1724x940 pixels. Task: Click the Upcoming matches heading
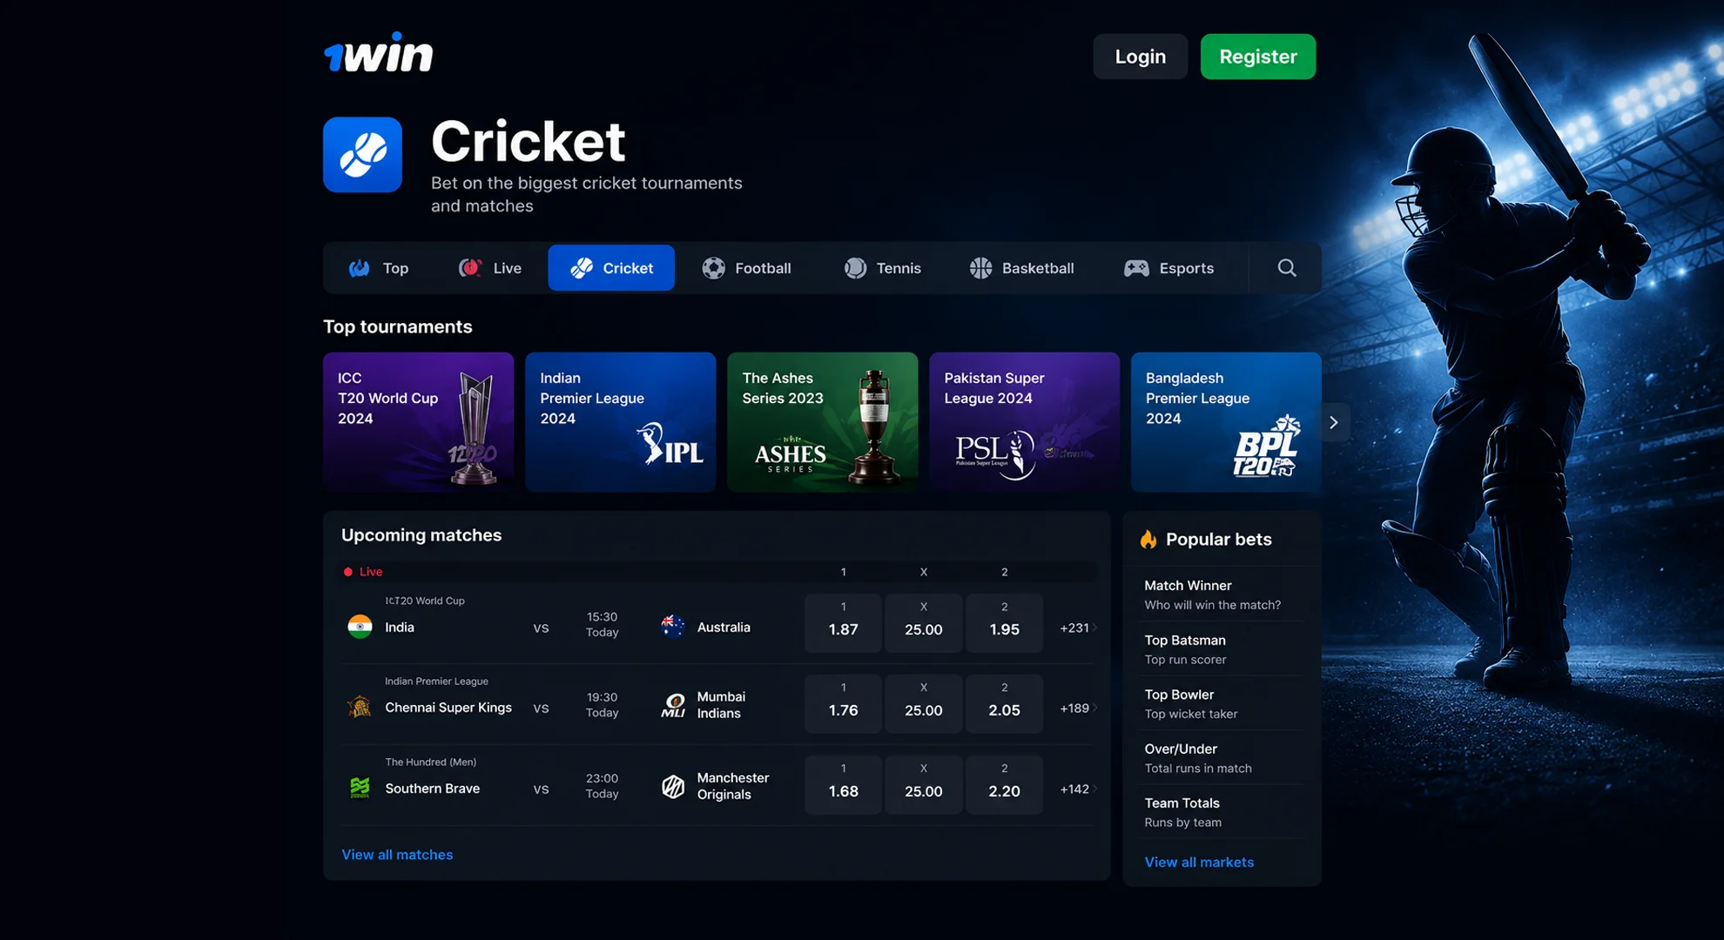(421, 535)
